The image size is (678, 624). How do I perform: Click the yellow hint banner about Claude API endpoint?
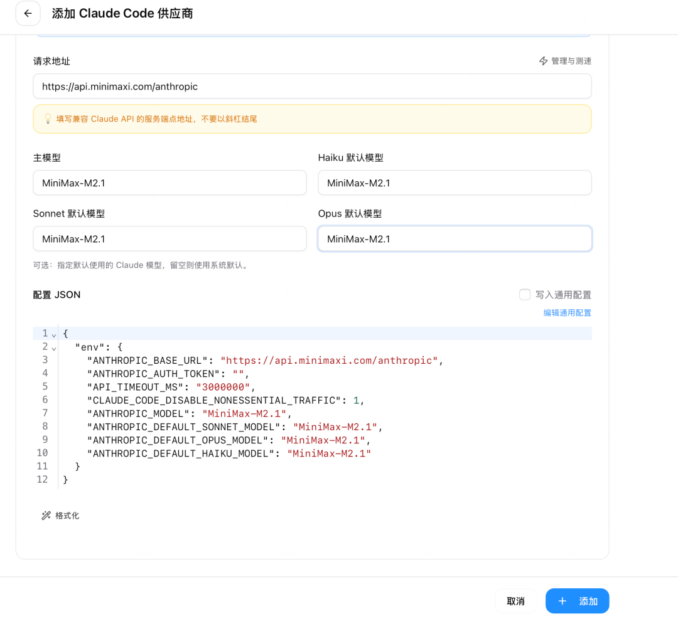click(312, 119)
